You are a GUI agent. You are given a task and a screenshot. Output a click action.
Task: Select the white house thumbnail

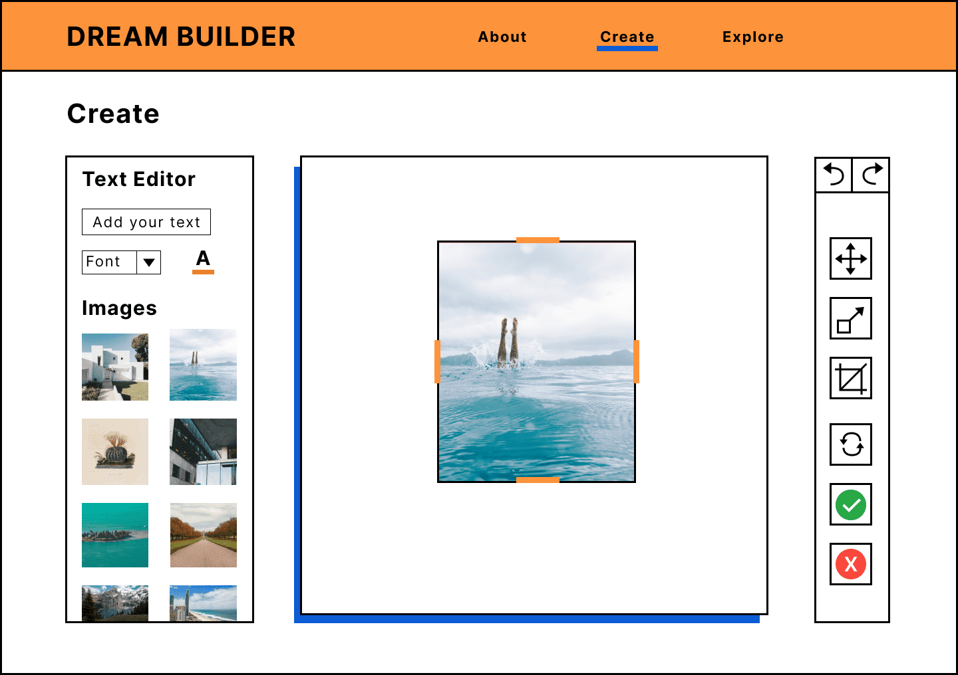coord(115,367)
